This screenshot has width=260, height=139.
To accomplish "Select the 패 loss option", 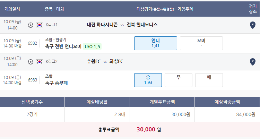I will click(x=209, y=80).
